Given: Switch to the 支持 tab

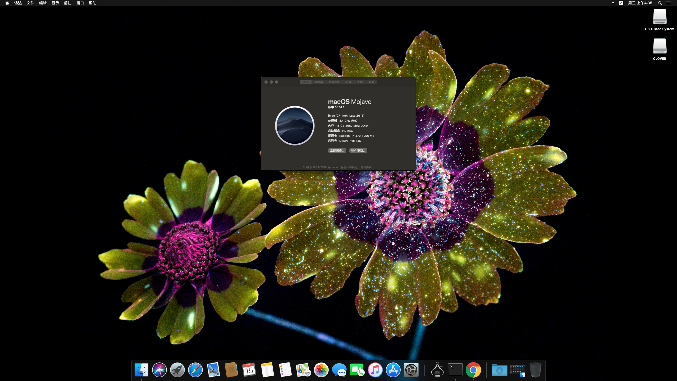Looking at the screenshot, I should tap(360, 82).
